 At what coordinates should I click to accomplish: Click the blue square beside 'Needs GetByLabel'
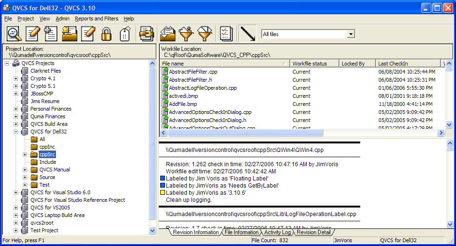point(163,185)
